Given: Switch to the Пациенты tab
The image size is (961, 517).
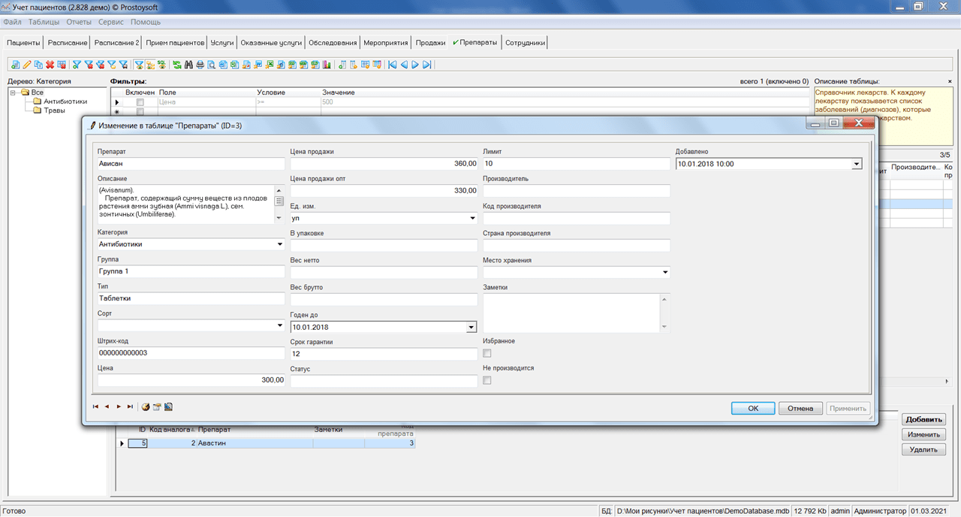Looking at the screenshot, I should pos(23,43).
